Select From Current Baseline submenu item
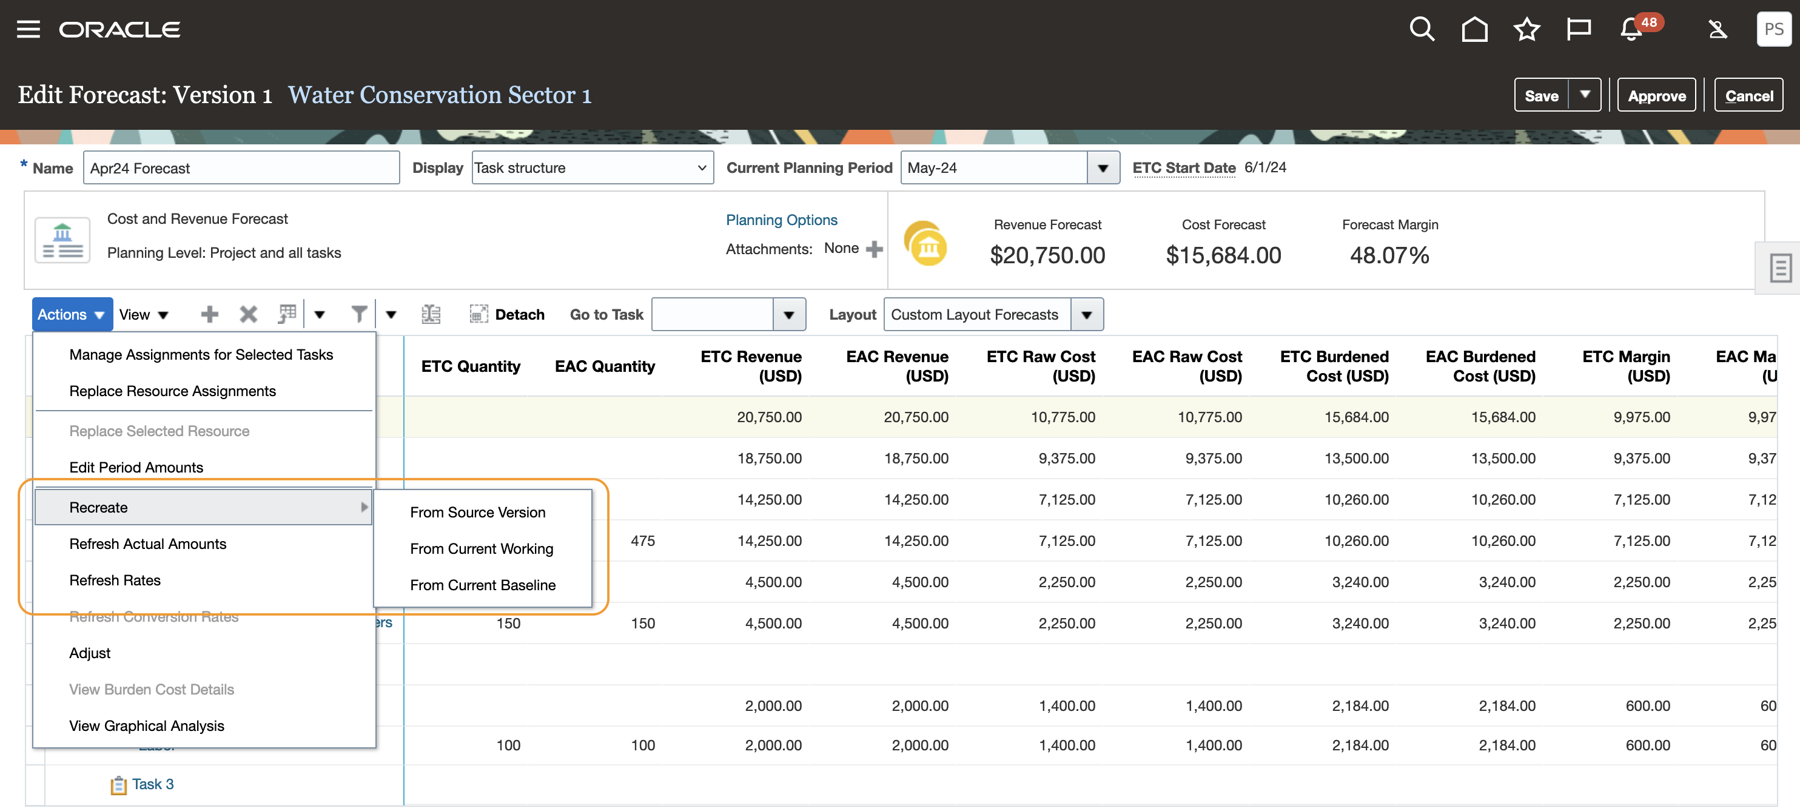This screenshot has height=811, width=1800. (482, 585)
